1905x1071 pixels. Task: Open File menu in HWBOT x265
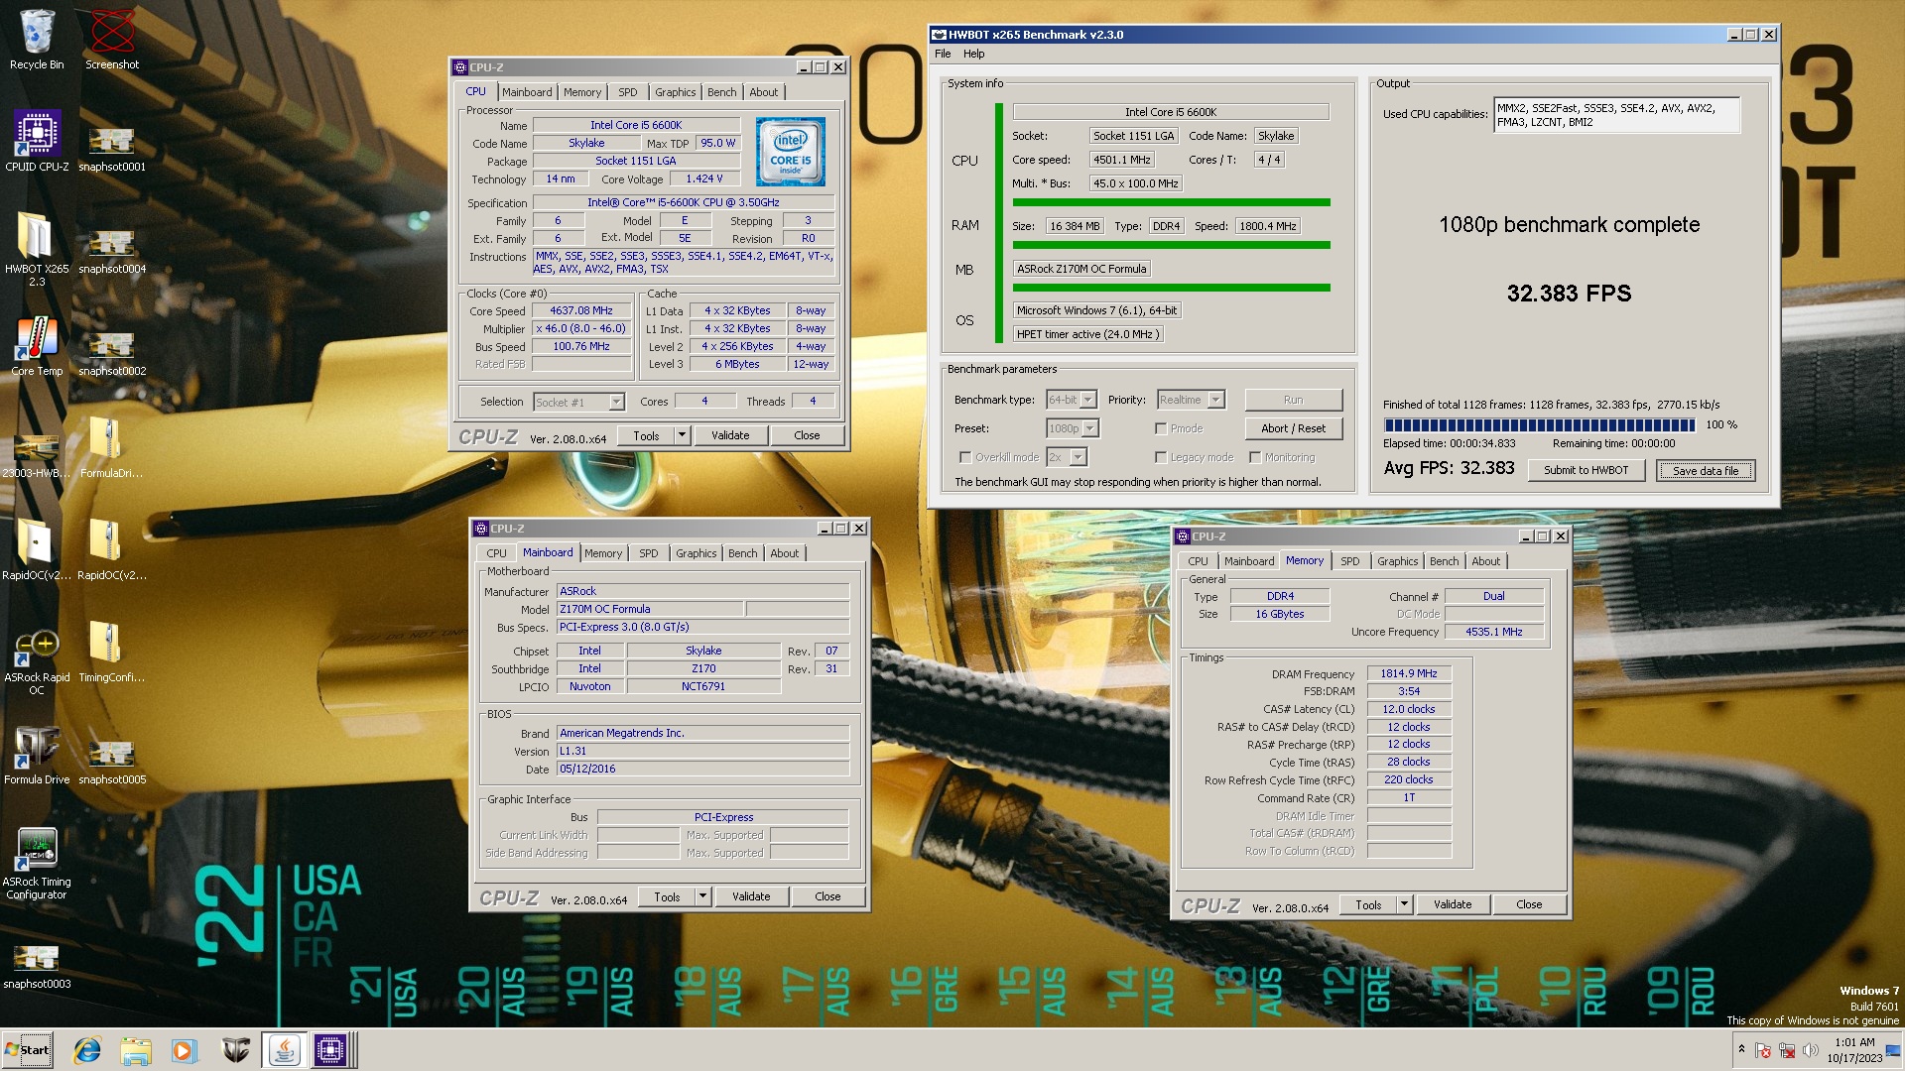(x=943, y=54)
